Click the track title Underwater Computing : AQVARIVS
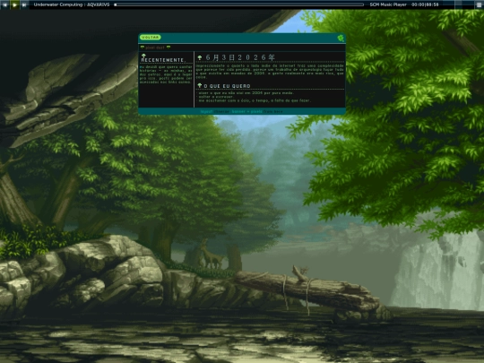 [x=72, y=4]
